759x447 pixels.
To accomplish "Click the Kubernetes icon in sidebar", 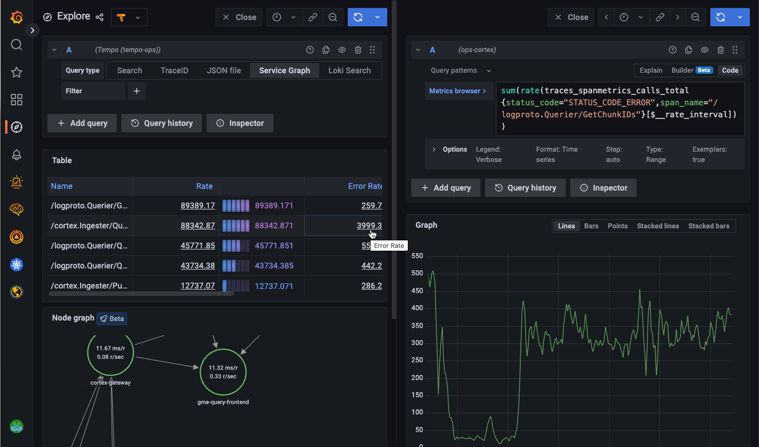I will click(x=17, y=264).
